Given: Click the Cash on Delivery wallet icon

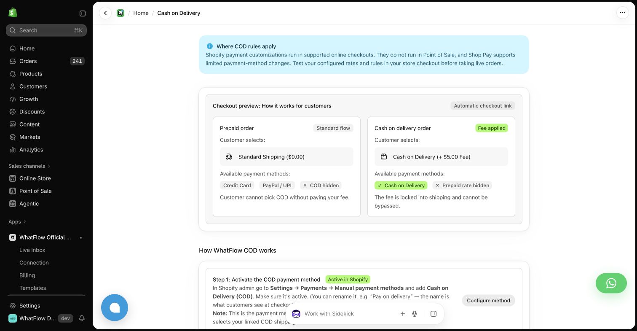Looking at the screenshot, I should click(384, 157).
